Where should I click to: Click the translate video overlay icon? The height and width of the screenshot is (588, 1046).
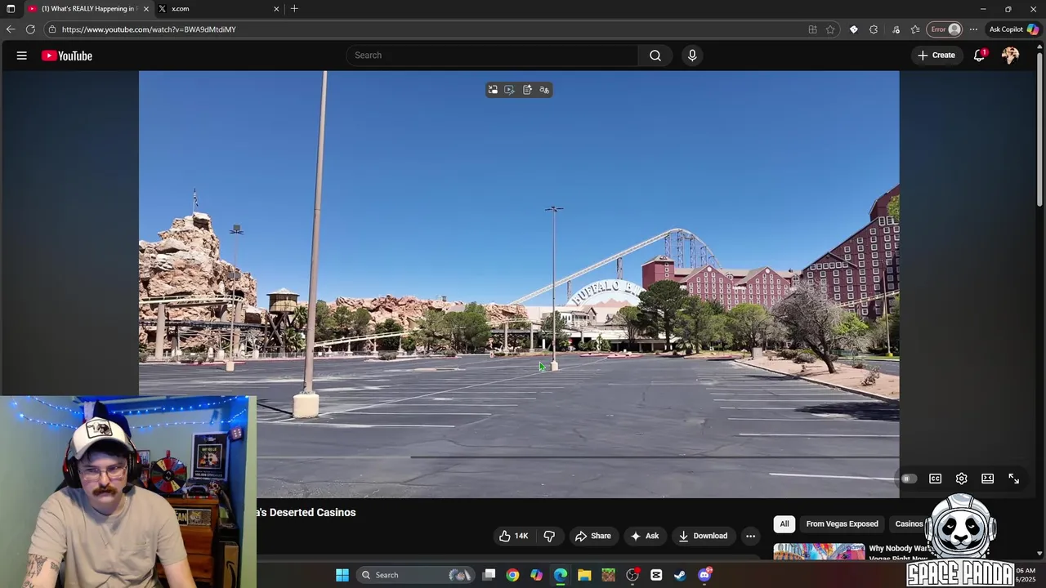click(x=544, y=90)
